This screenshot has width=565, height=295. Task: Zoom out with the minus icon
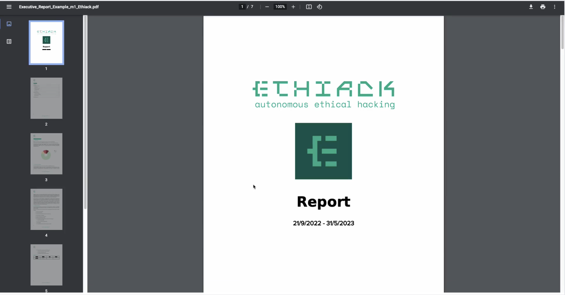tap(267, 7)
